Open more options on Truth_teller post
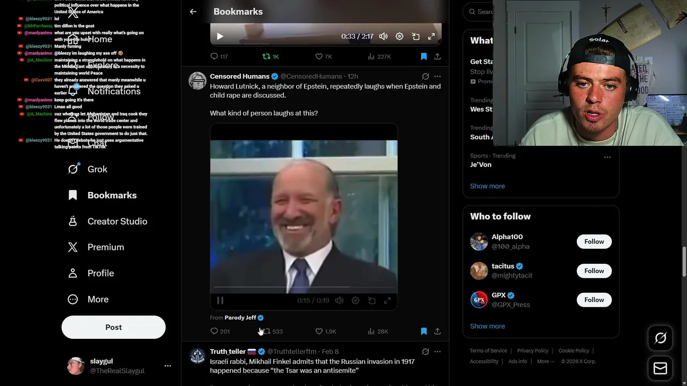 pyautogui.click(x=437, y=352)
